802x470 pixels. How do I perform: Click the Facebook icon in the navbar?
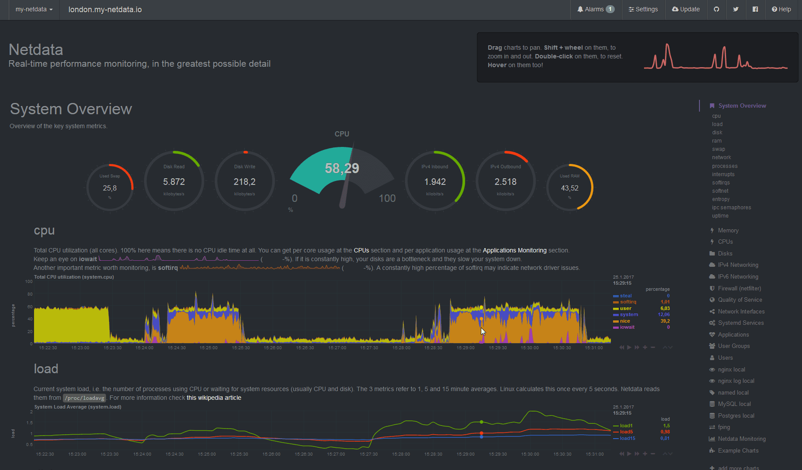point(755,9)
